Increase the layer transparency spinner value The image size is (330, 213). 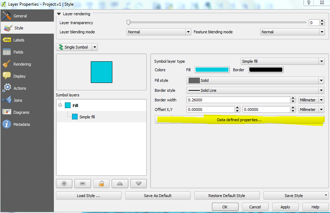click(322, 21)
